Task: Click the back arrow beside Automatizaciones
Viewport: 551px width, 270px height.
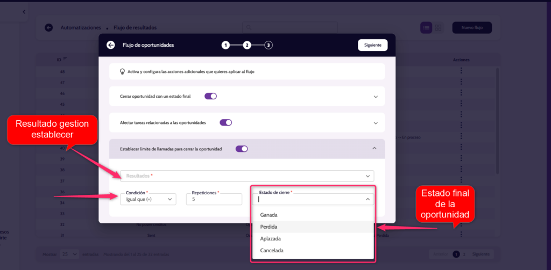Action: click(x=49, y=27)
